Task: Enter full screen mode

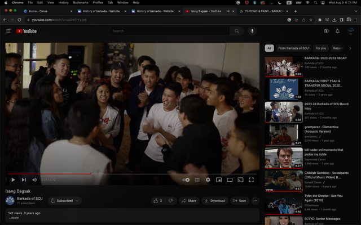Action: (x=251, y=179)
